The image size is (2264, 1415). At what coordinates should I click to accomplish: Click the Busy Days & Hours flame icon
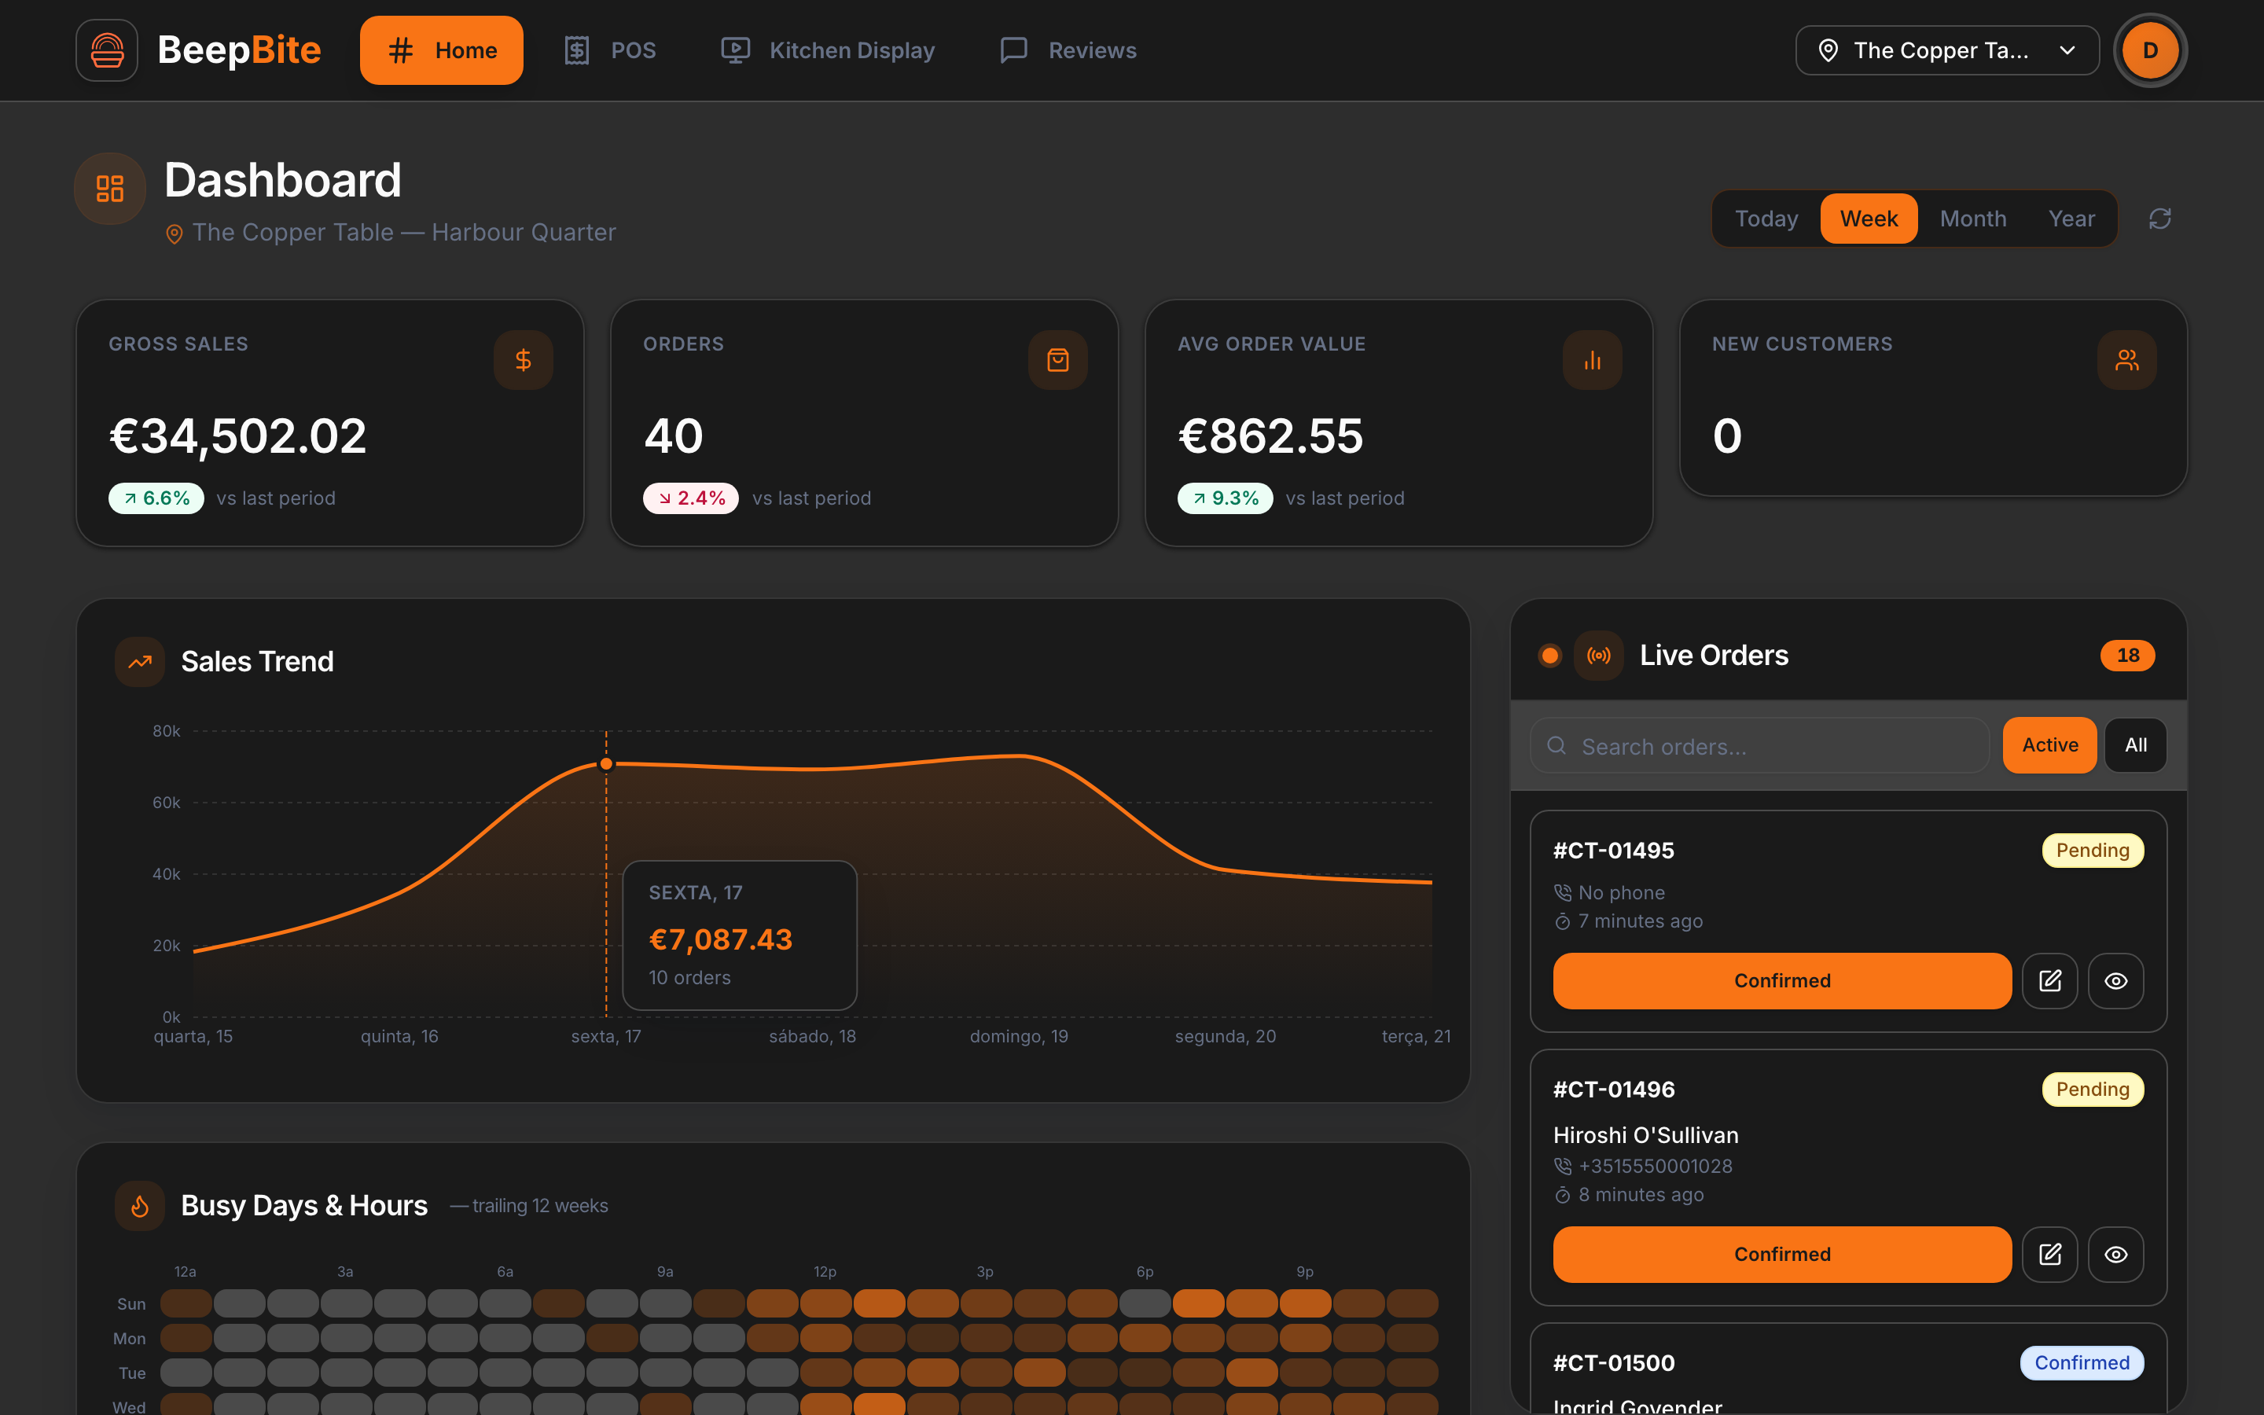pyautogui.click(x=141, y=1205)
